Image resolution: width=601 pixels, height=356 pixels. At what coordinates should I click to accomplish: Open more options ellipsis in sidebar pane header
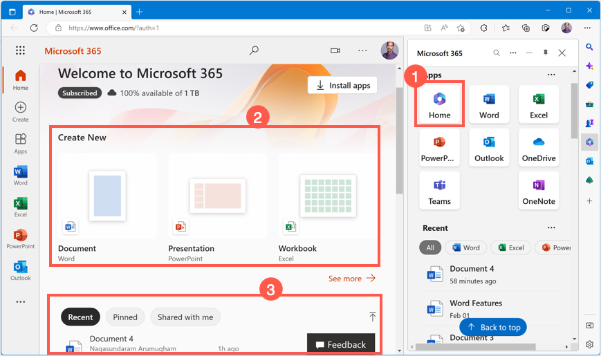[513, 53]
